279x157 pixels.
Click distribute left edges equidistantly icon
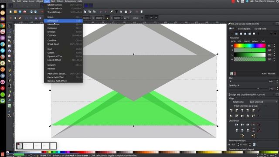(x=237, y=125)
